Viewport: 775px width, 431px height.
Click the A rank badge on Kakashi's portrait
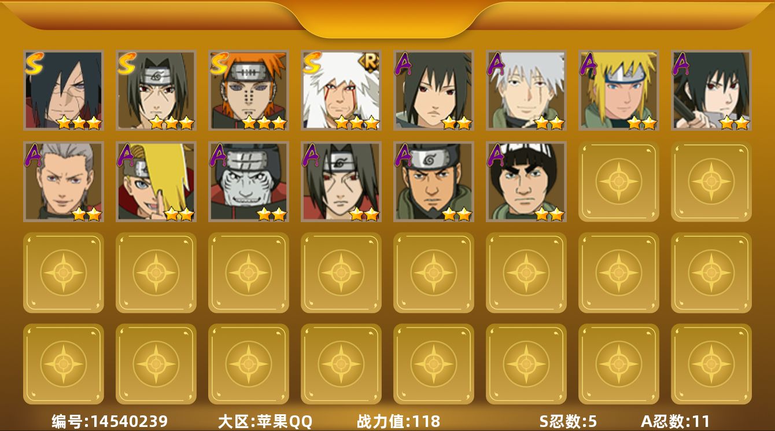pos(496,64)
